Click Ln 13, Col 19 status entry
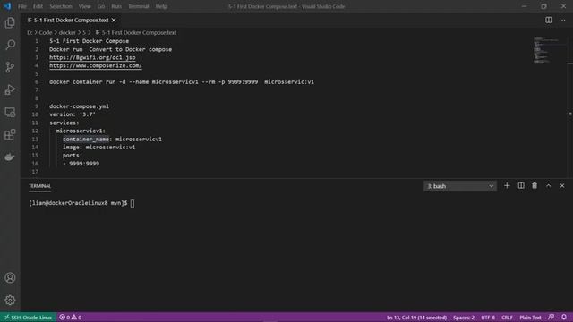 click(x=416, y=318)
